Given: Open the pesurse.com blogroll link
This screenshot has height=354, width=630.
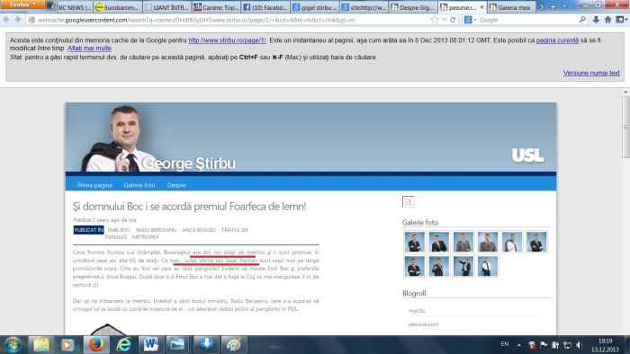Looking at the screenshot, I should 424,324.
